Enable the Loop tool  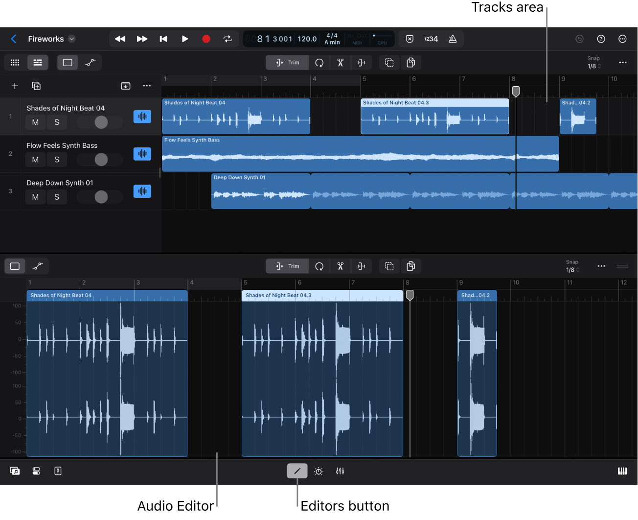pos(319,266)
